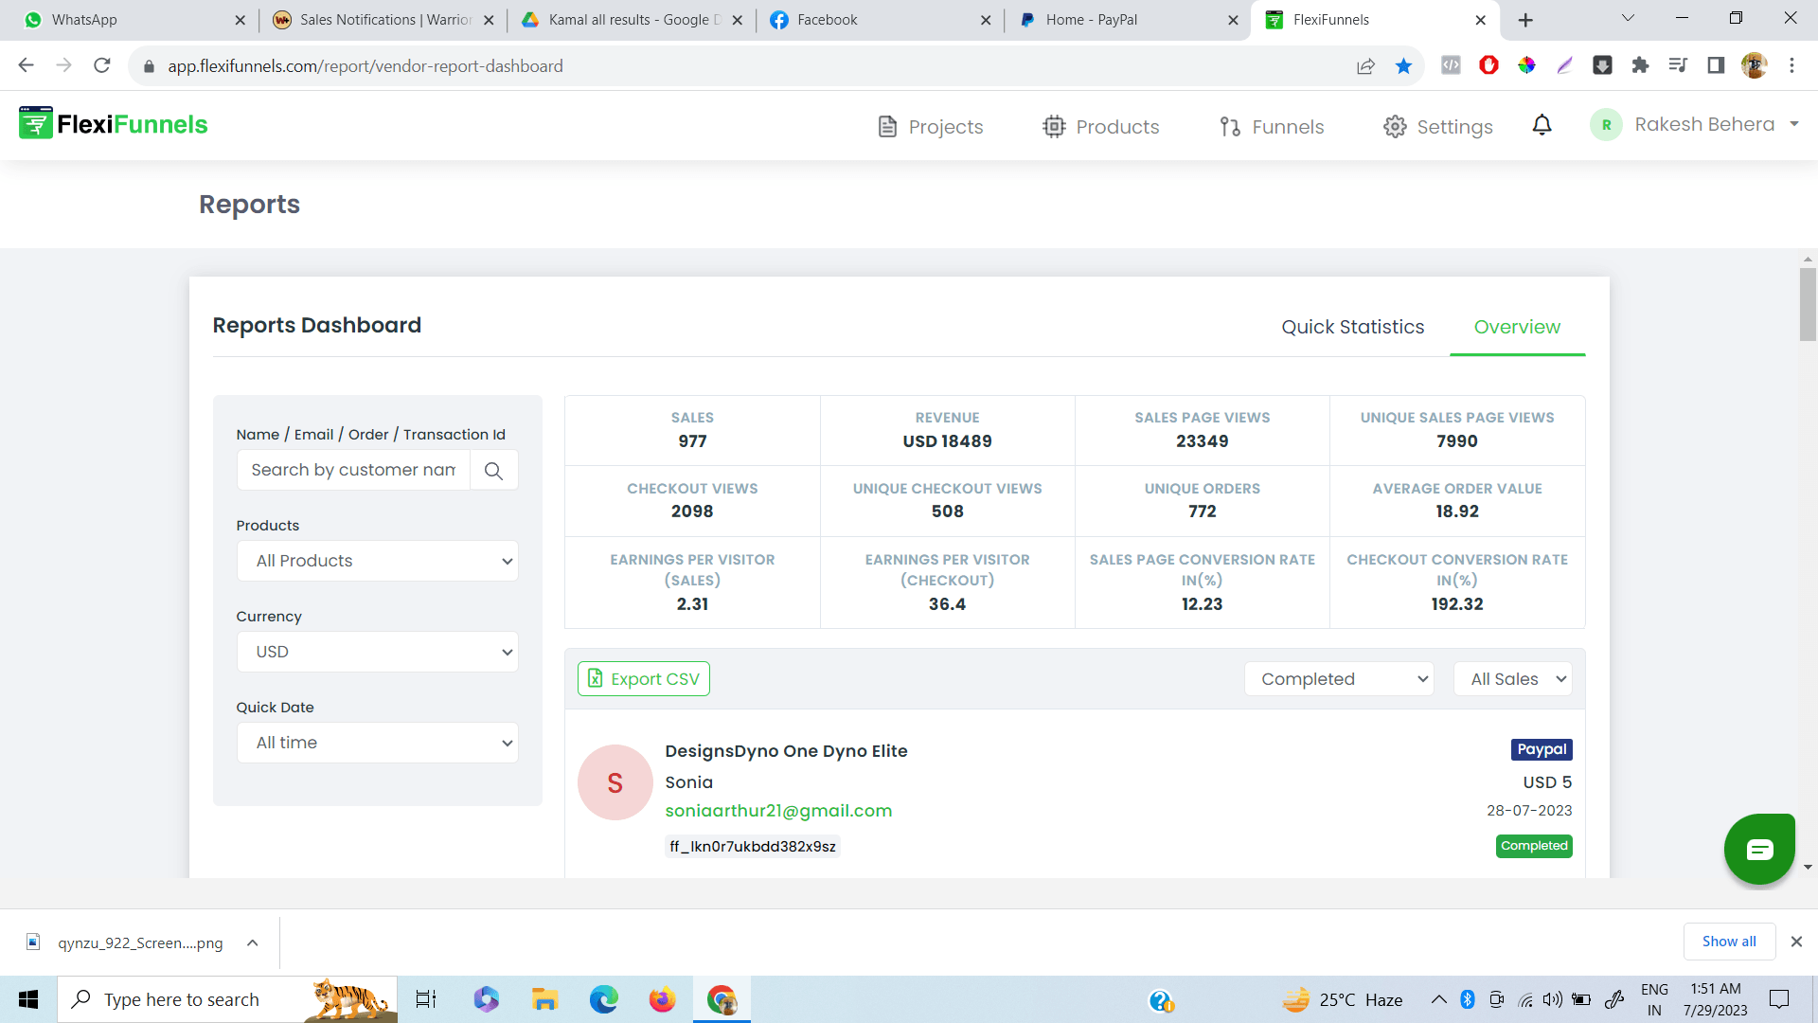
Task: Expand the All Products dropdown
Action: click(377, 561)
